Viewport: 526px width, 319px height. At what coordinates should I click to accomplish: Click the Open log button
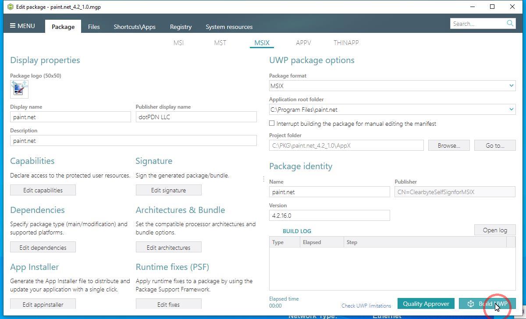pyautogui.click(x=495, y=230)
